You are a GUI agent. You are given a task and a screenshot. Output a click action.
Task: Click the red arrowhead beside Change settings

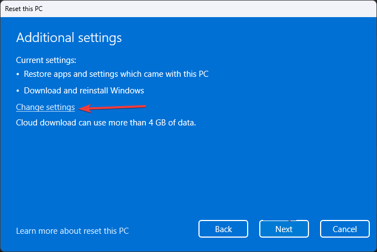point(83,108)
